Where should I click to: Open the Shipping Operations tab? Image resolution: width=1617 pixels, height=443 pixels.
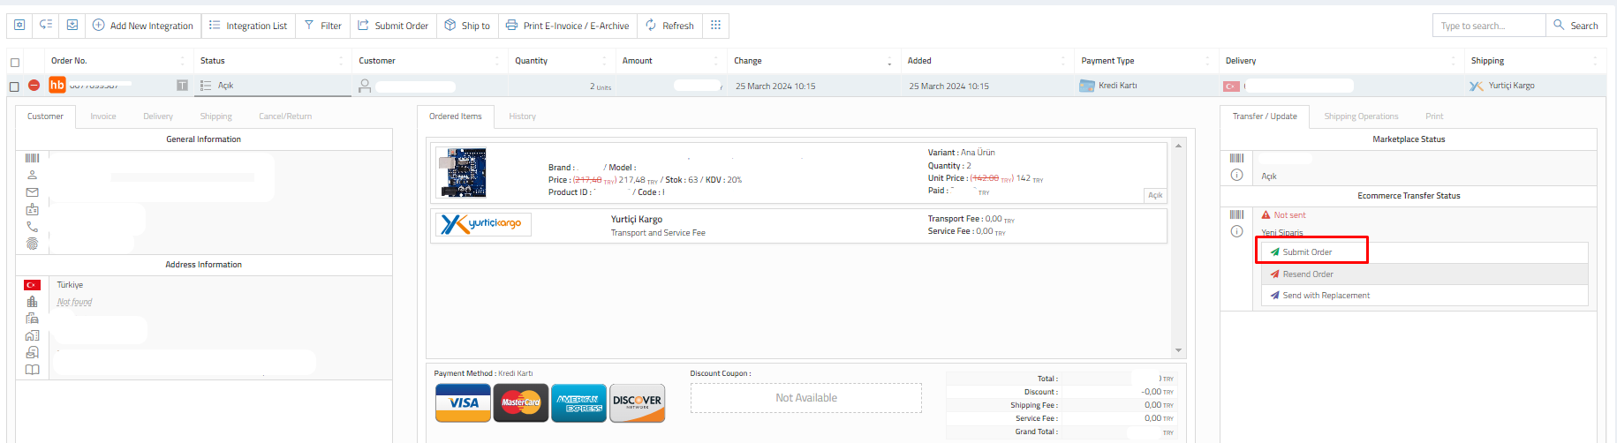tap(1361, 116)
